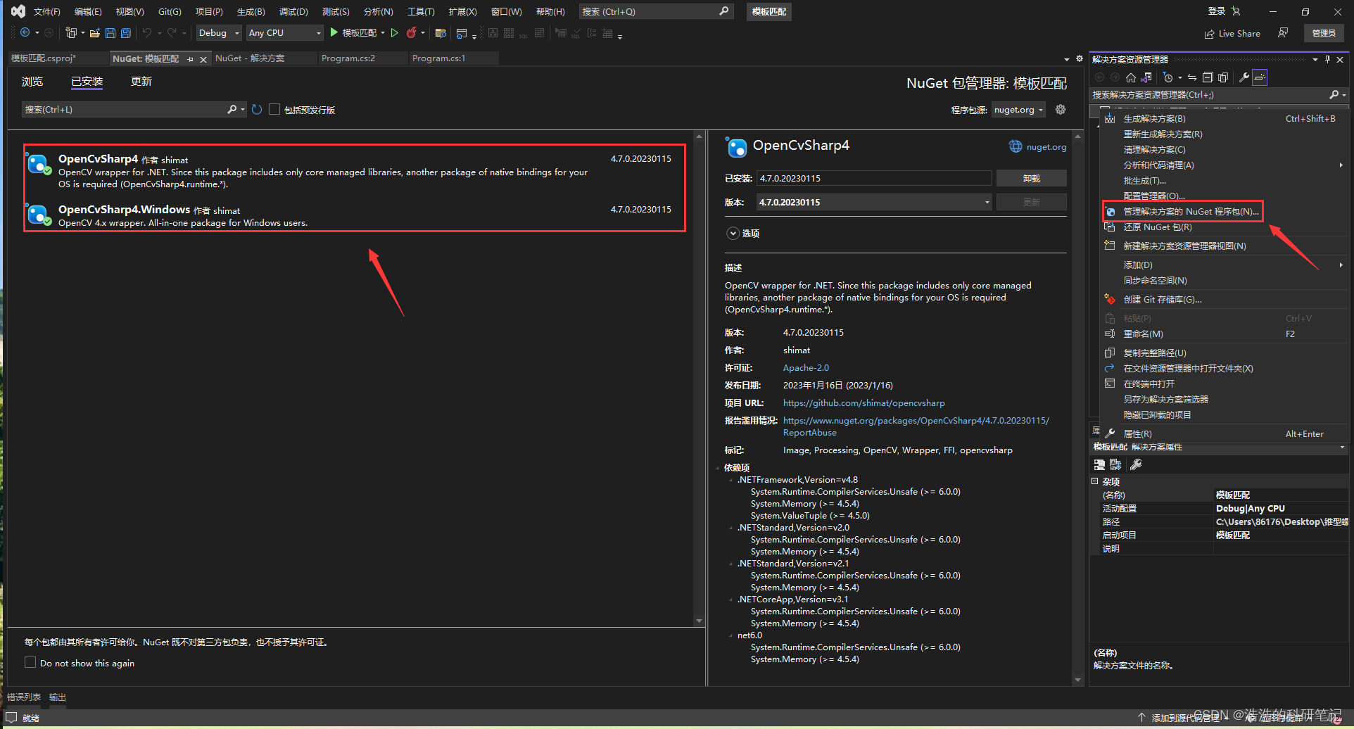Click the OpenCvSharp4 package icon in list
The width and height of the screenshot is (1354, 729).
pyautogui.click(x=38, y=165)
